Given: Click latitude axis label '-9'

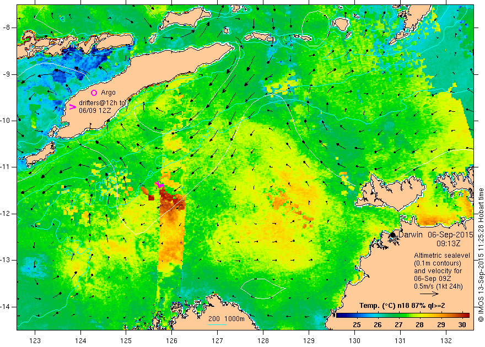Looking at the screenshot, I should pyautogui.click(x=7, y=74).
